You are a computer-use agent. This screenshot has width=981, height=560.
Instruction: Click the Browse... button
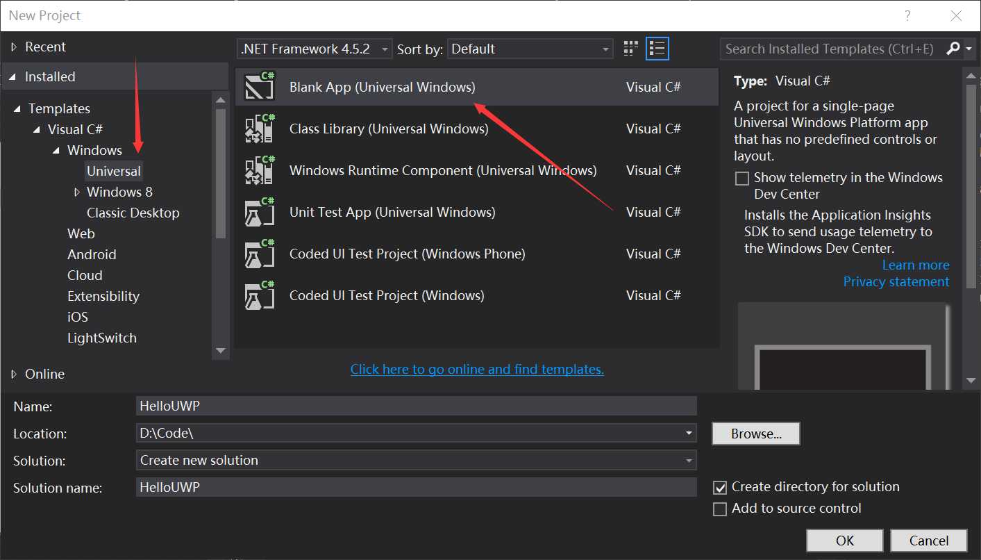coord(756,434)
